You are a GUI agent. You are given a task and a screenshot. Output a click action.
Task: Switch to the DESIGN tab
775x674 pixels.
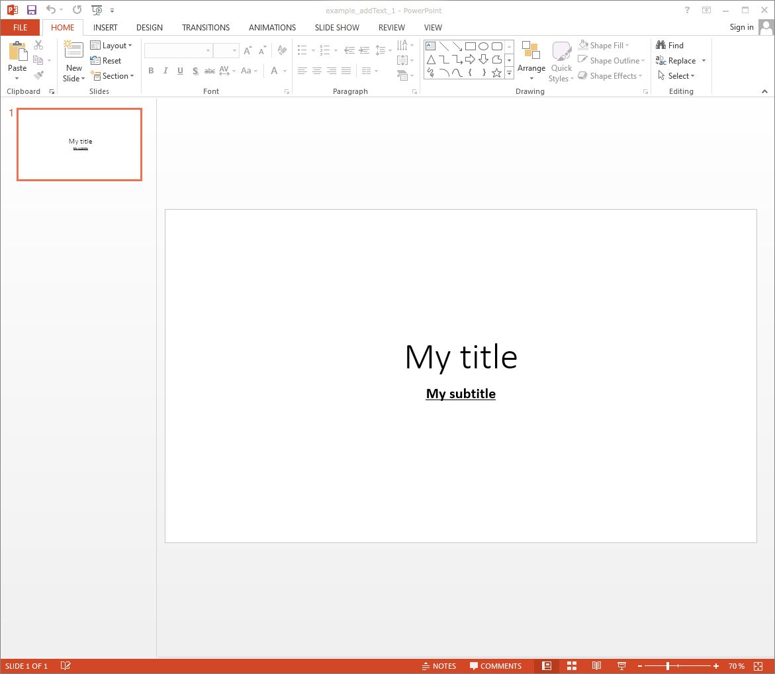click(x=150, y=27)
